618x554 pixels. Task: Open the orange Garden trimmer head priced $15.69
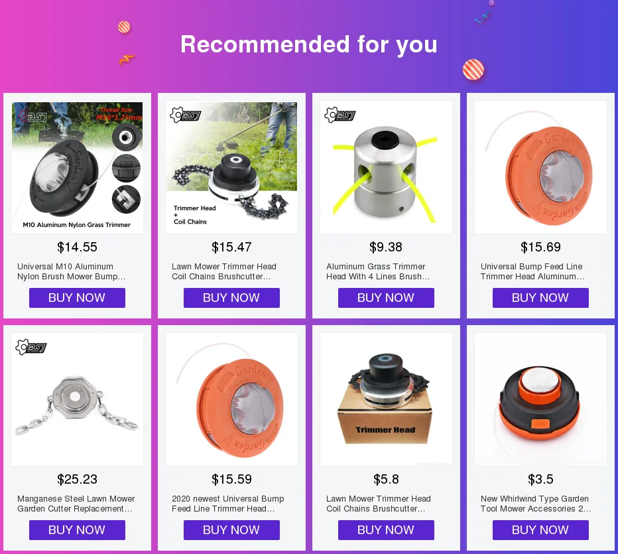pyautogui.click(x=541, y=167)
